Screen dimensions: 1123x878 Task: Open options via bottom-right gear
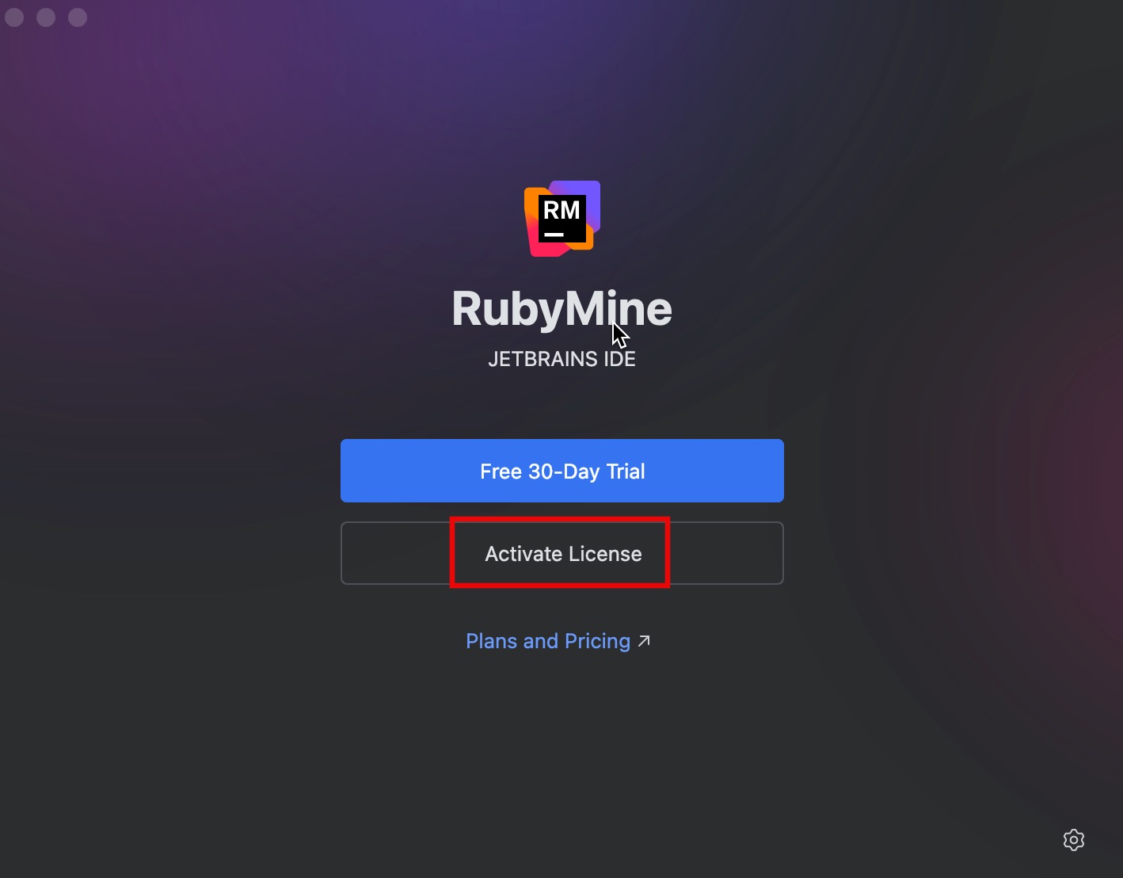pyautogui.click(x=1073, y=840)
